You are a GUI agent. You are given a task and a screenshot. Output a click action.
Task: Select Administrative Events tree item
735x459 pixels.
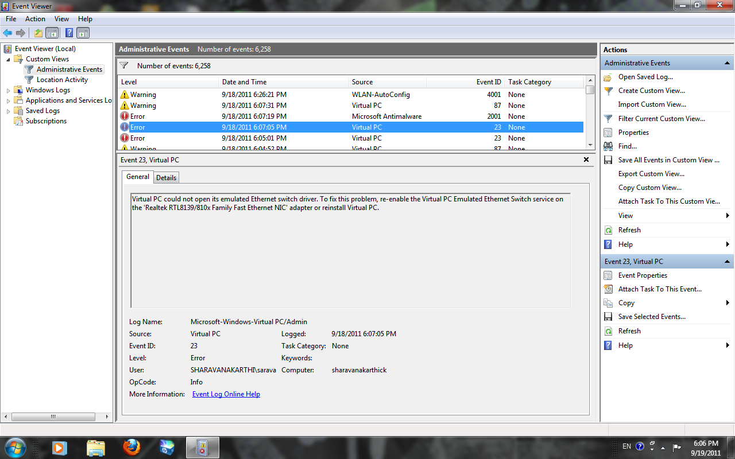[69, 69]
